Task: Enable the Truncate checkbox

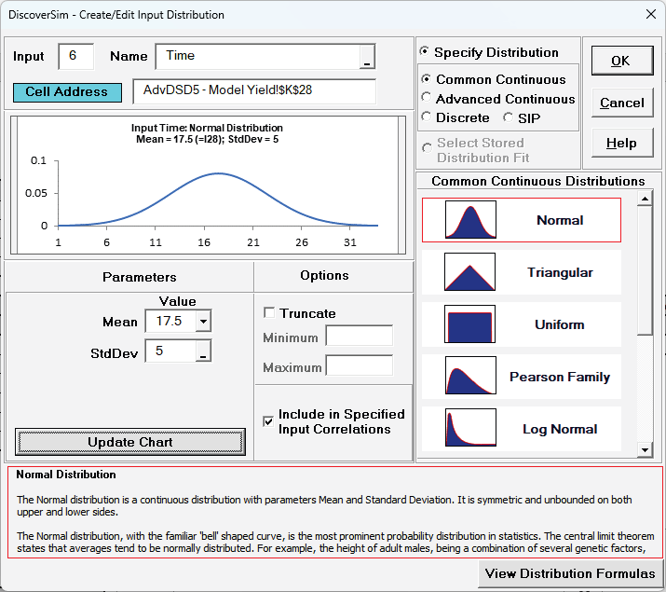Action: (x=270, y=313)
